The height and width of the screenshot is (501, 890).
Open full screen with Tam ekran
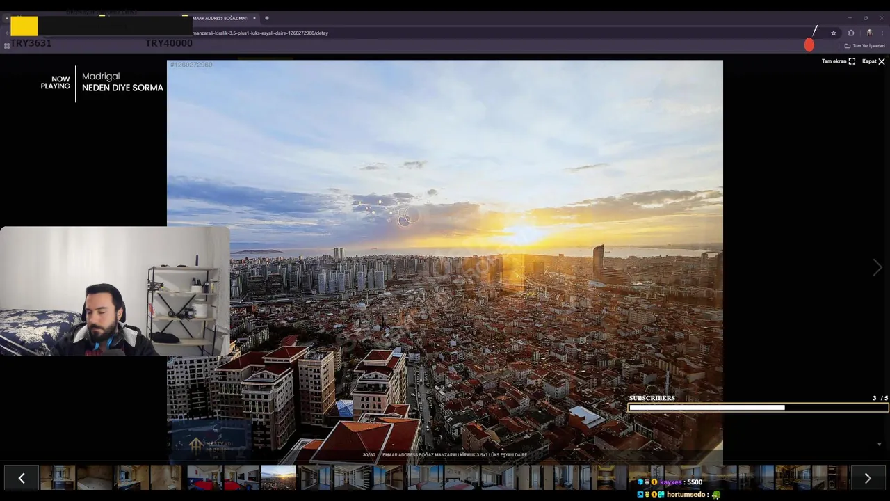click(x=839, y=61)
